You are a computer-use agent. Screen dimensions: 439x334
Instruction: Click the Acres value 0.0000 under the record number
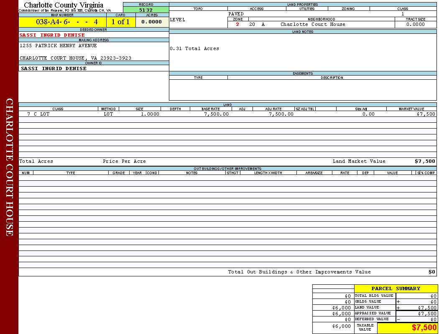coord(152,22)
